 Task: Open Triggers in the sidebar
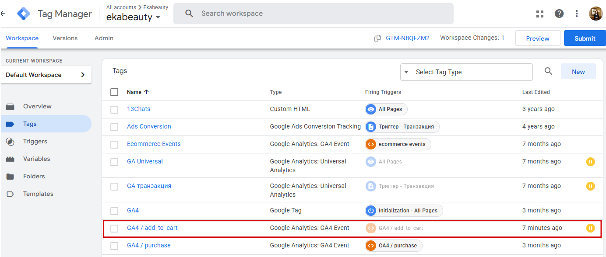point(35,142)
